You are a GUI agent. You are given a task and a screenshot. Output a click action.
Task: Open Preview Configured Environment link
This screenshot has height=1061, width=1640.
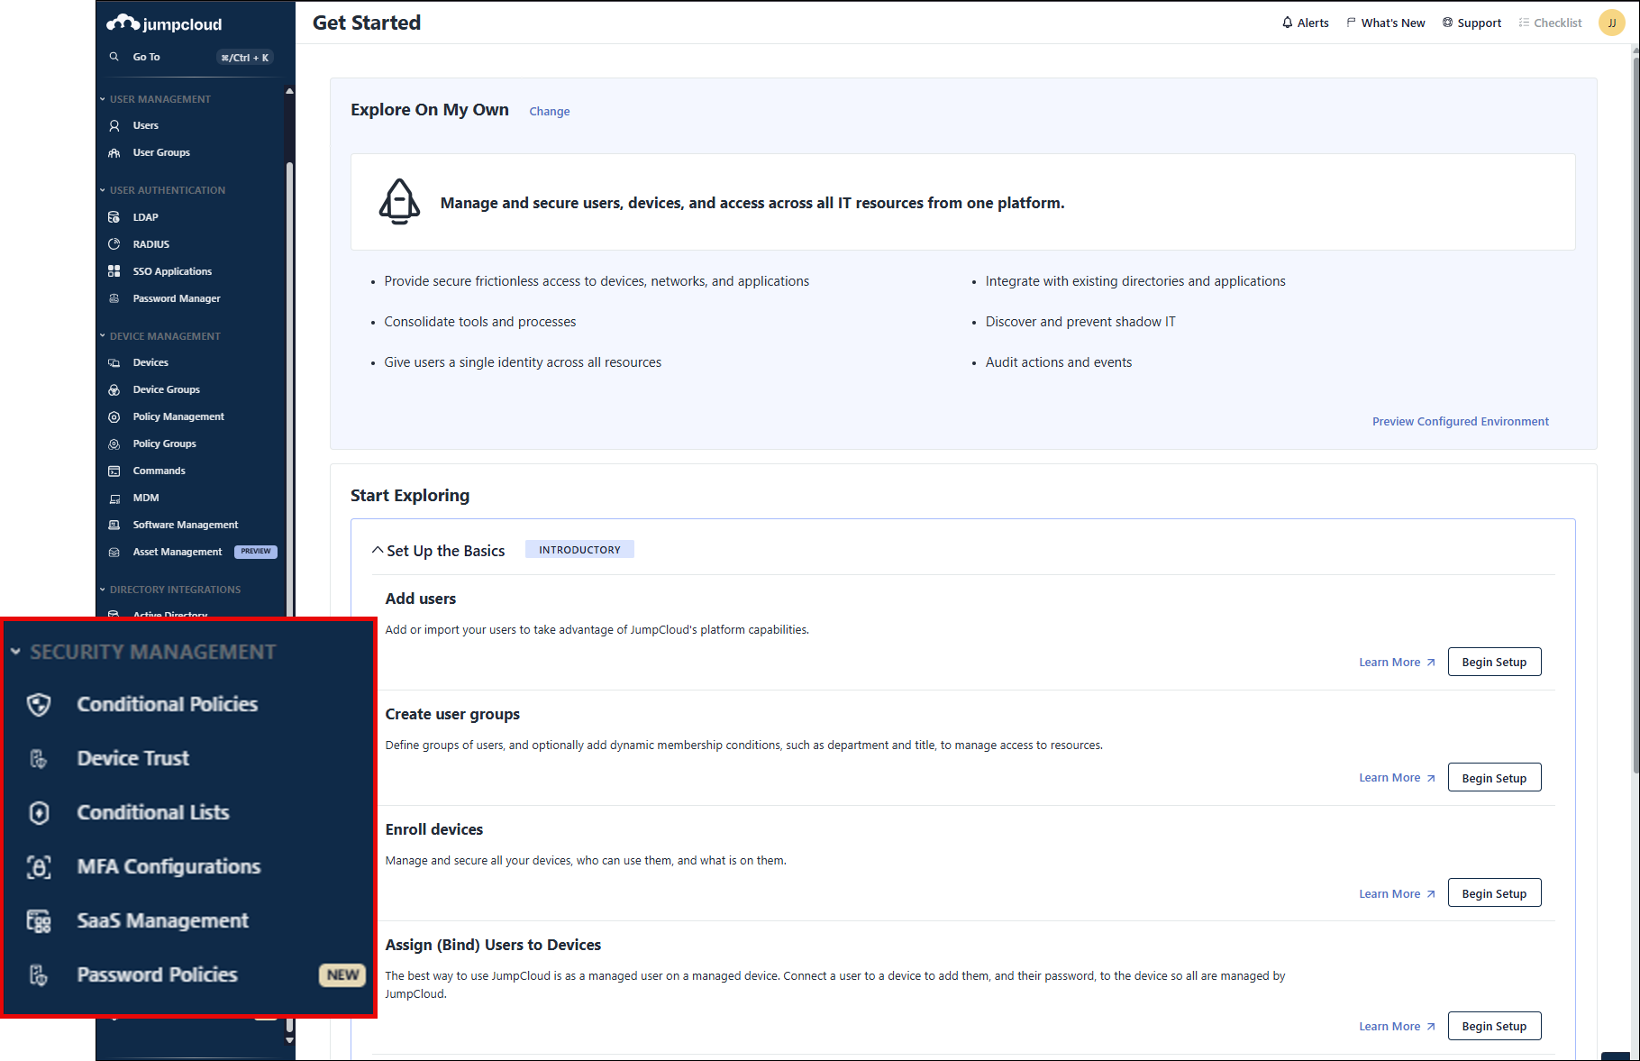point(1460,421)
